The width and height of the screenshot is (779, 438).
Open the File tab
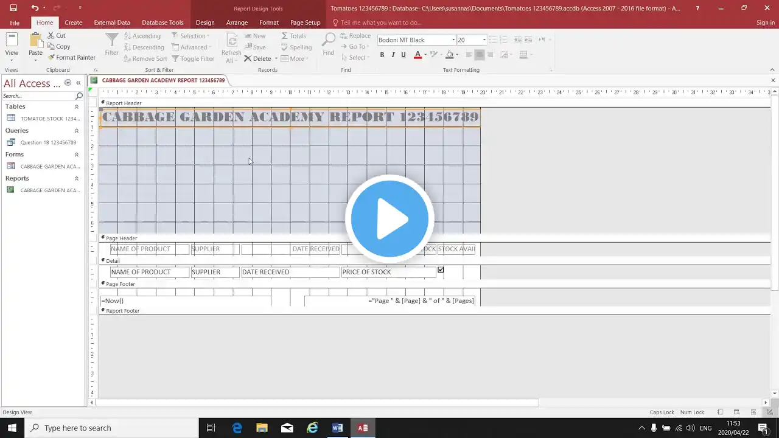click(x=15, y=23)
